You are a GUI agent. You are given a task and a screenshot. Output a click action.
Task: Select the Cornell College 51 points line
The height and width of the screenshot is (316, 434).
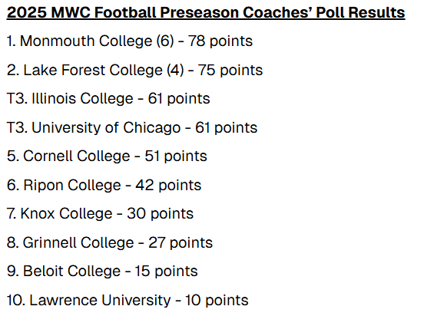[x=107, y=156]
